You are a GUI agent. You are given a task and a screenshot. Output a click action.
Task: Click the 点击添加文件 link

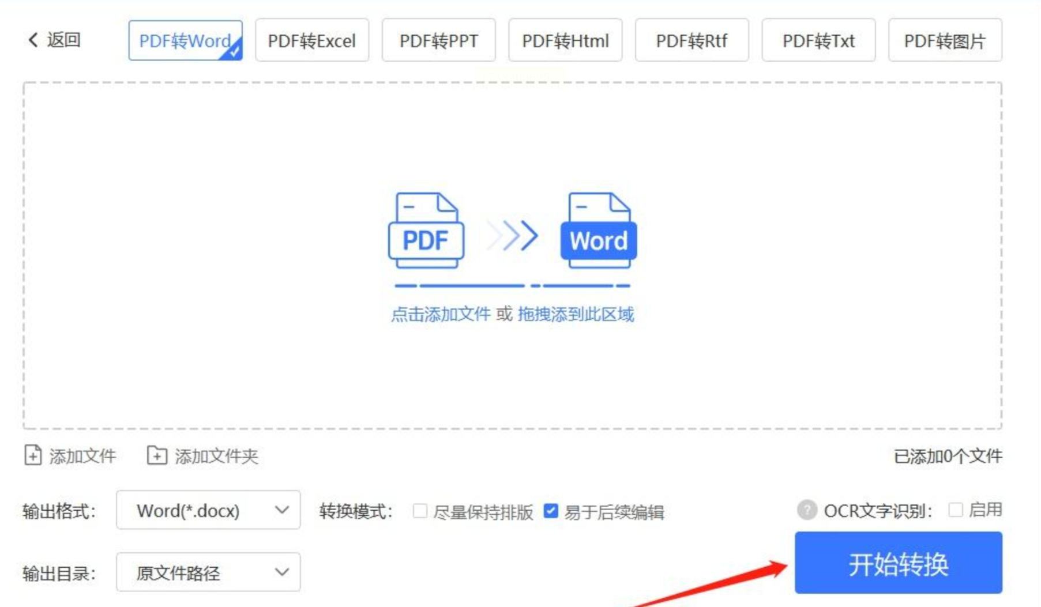[441, 314]
